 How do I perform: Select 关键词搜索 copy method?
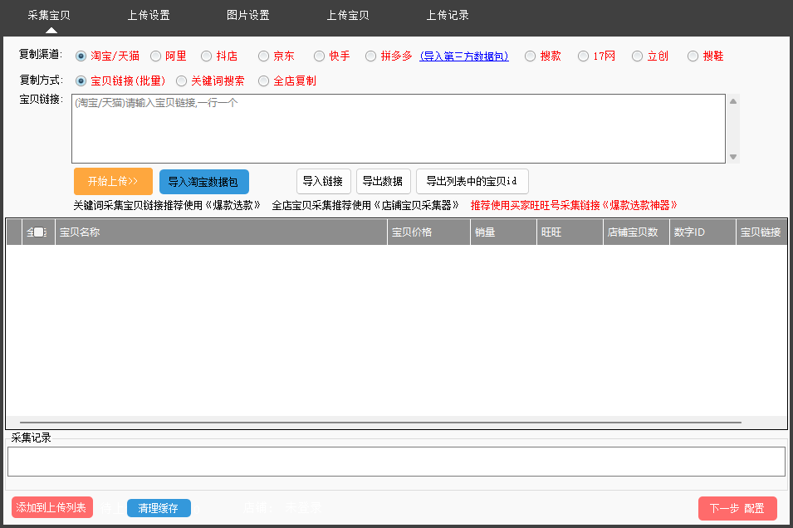[181, 81]
